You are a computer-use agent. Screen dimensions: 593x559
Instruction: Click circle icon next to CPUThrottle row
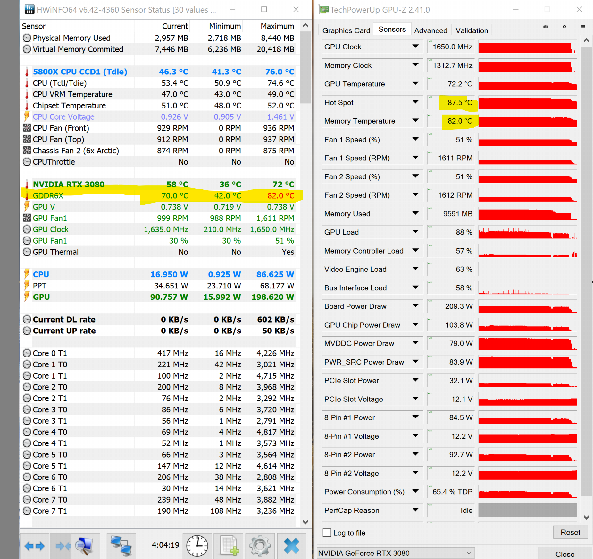(x=27, y=162)
